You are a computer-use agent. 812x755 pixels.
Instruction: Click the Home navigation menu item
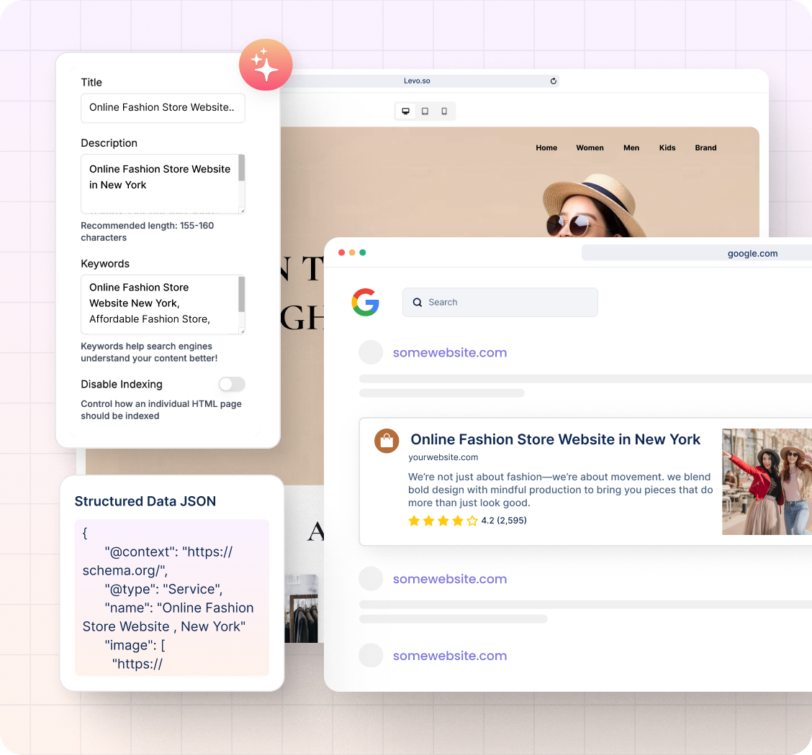pyautogui.click(x=546, y=148)
